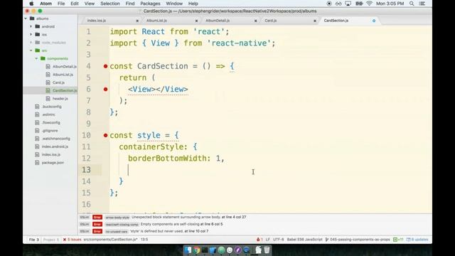Select the CardSection.js tab

pyautogui.click(x=336, y=21)
